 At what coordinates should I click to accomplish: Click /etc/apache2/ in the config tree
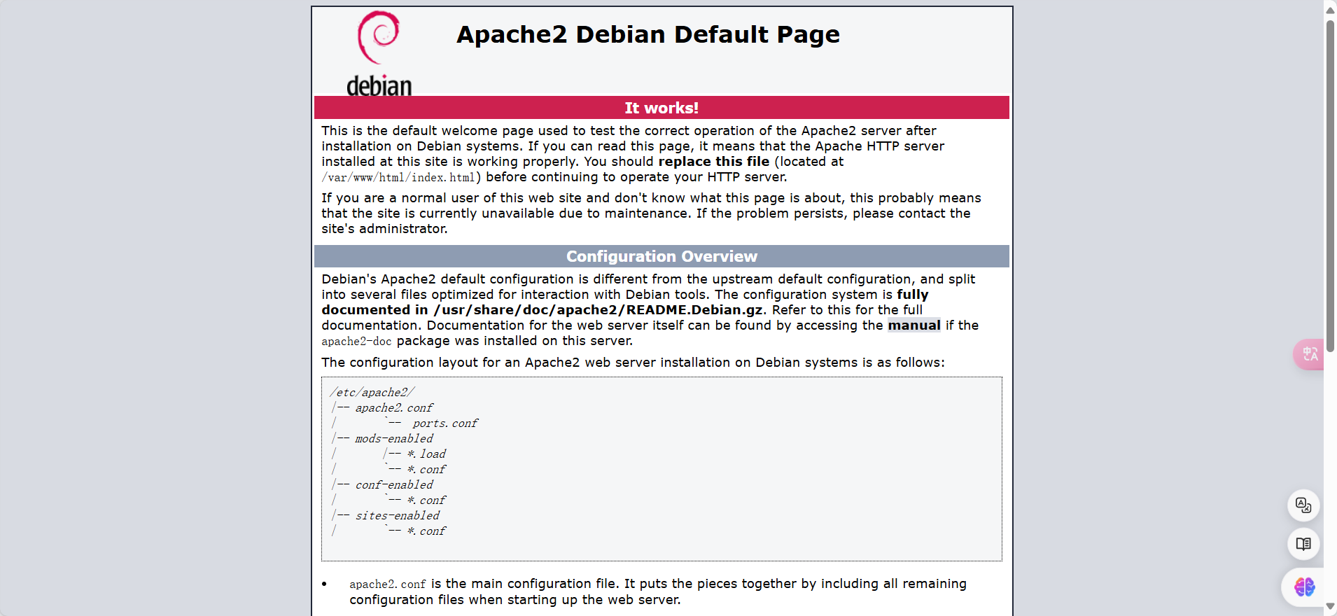point(372,393)
